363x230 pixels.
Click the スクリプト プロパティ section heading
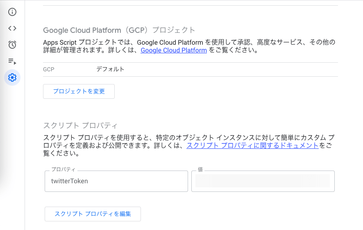tap(80, 125)
